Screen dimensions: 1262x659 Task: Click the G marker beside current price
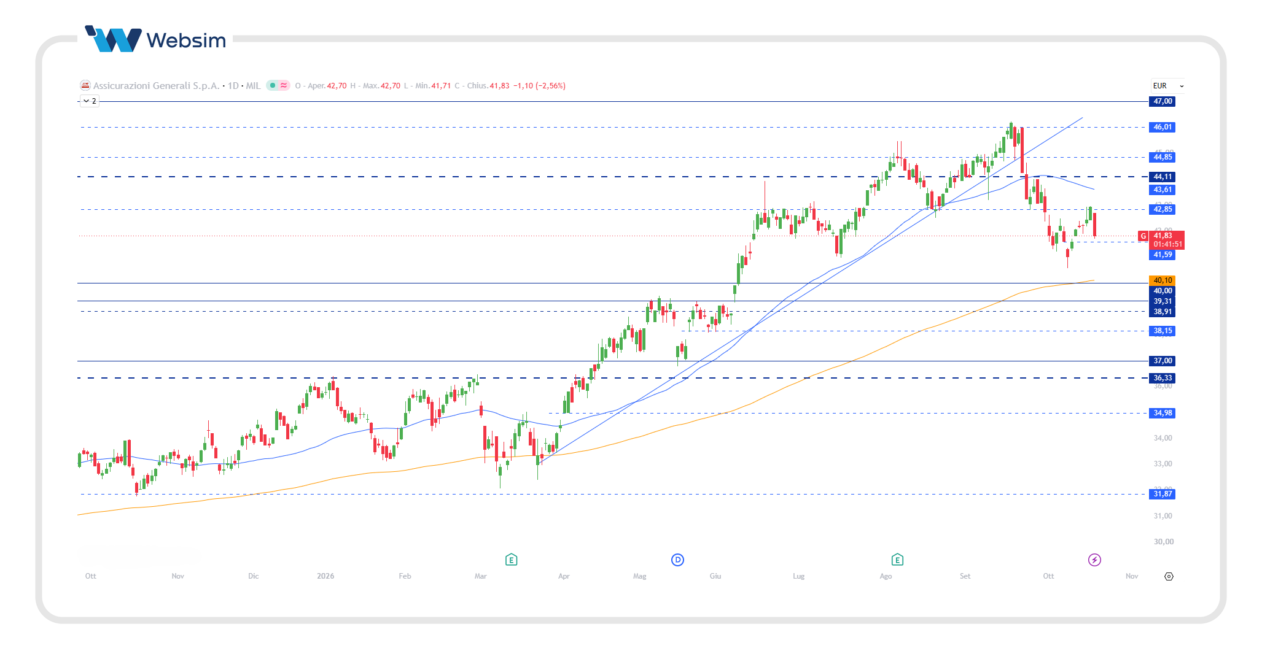(1143, 236)
